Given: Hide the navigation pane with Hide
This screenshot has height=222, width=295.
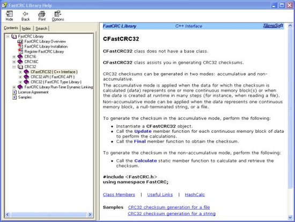Looking at the screenshot, I should point(9,16).
